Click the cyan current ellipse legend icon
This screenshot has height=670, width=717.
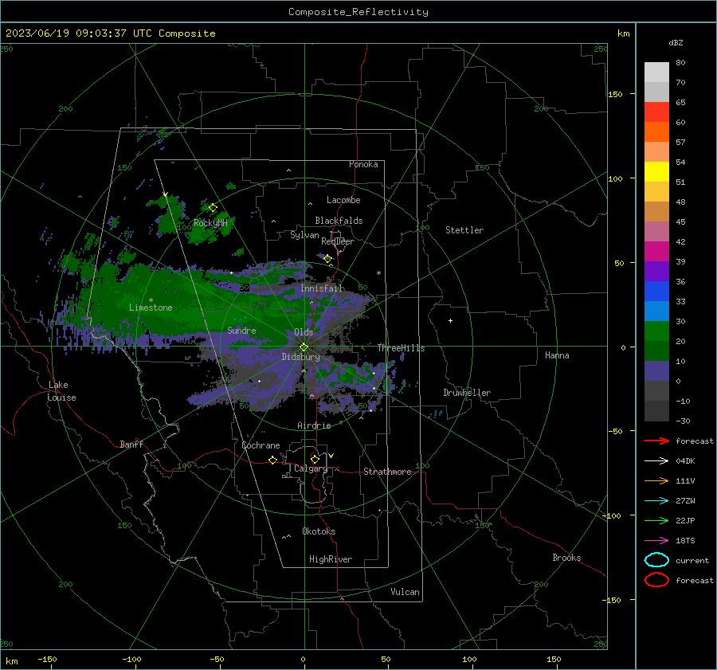pos(656,560)
